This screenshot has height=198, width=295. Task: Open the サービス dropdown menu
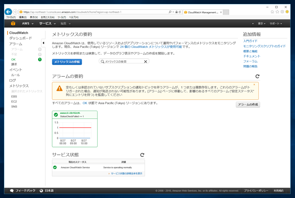tap(47, 23)
